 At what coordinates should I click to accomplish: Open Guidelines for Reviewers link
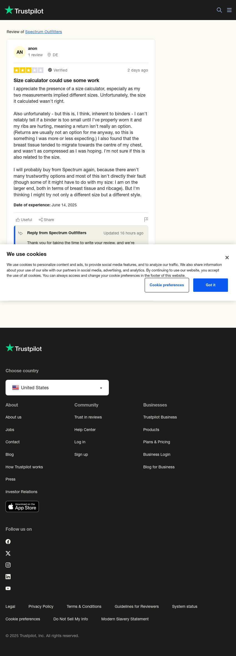click(x=137, y=606)
